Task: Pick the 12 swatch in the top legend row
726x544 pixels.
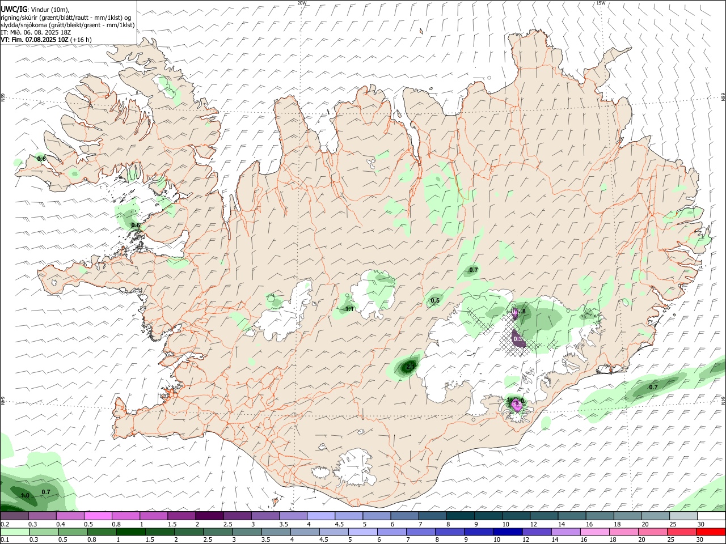Action: click(544, 516)
